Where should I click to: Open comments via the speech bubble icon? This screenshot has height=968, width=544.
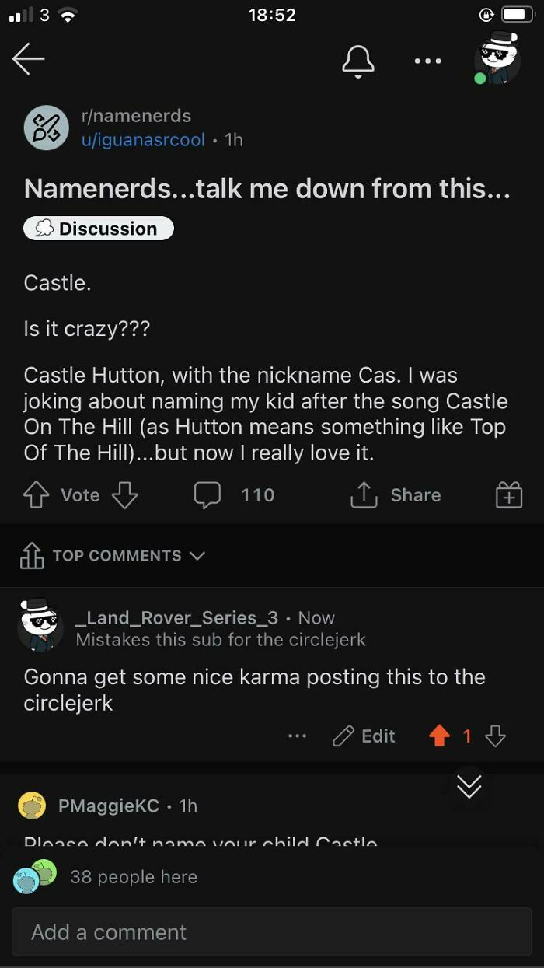coord(207,495)
